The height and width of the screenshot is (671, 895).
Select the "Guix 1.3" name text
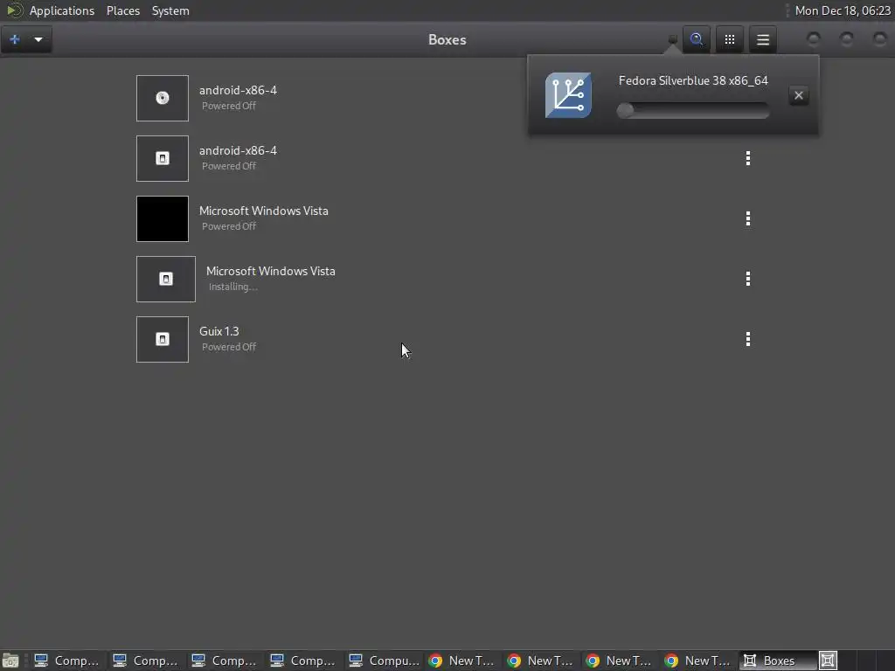pyautogui.click(x=219, y=331)
